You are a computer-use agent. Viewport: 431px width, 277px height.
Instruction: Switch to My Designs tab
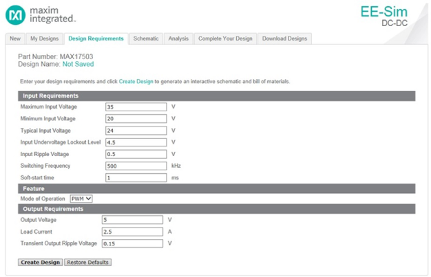[x=45, y=38]
